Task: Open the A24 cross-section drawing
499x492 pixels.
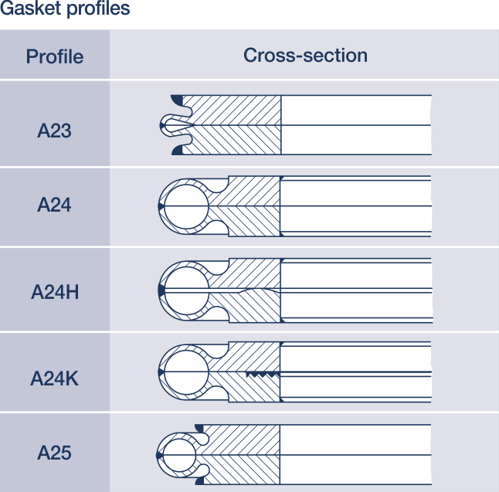Action: tap(295, 206)
